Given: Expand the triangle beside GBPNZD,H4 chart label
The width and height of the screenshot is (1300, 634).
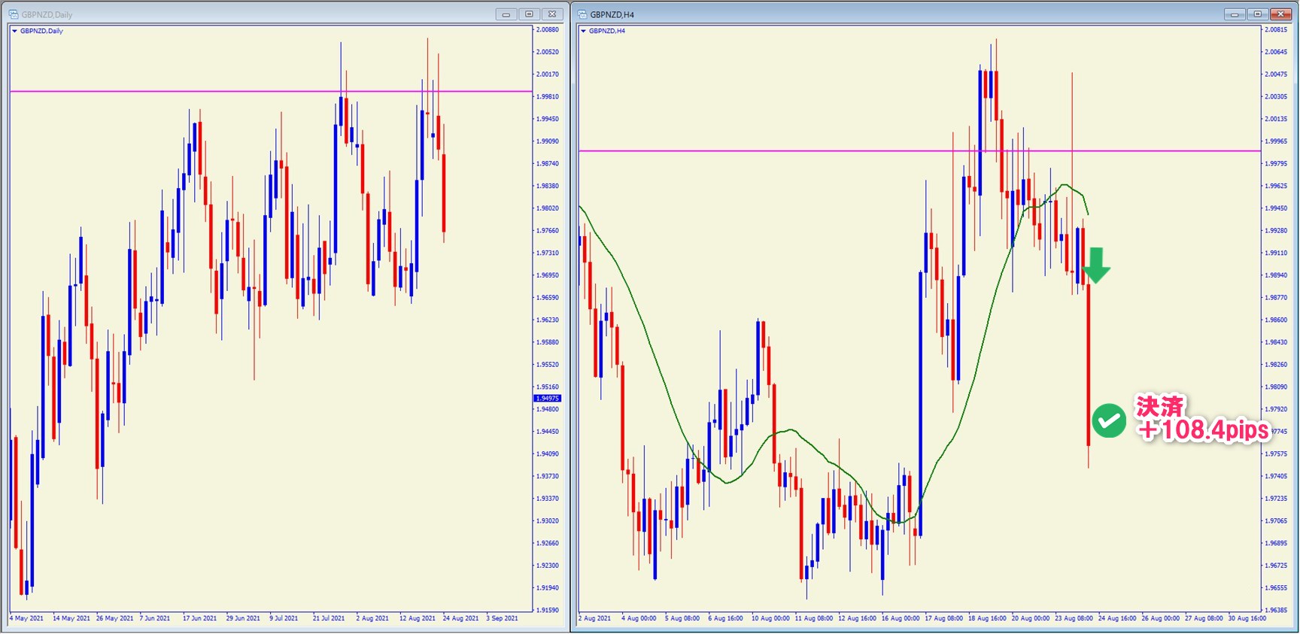Looking at the screenshot, I should coord(583,31).
